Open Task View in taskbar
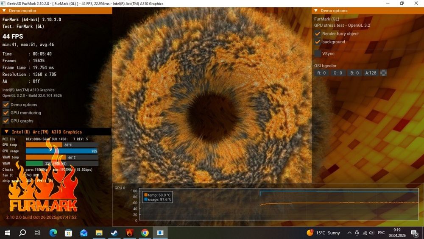This screenshot has width=424, height=239. [38, 233]
